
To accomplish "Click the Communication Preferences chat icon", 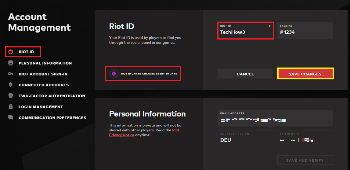I will [11, 118].
